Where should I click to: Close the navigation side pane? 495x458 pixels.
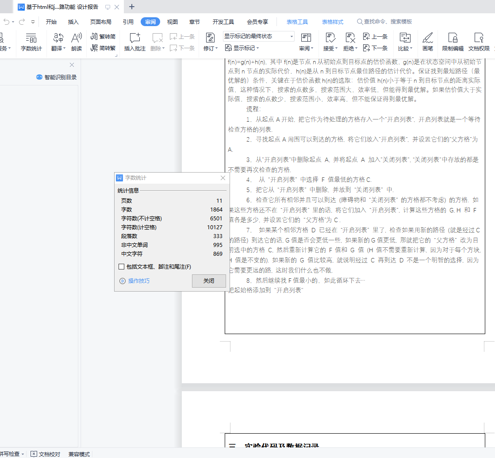click(x=72, y=65)
